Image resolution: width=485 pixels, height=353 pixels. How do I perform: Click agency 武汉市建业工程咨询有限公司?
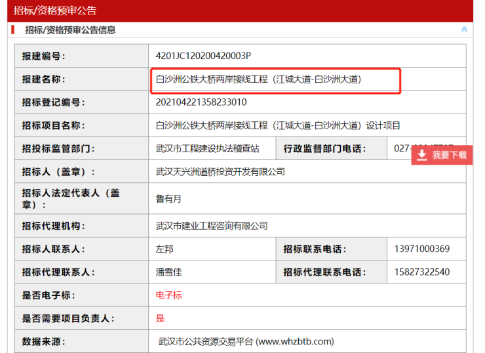(212, 226)
